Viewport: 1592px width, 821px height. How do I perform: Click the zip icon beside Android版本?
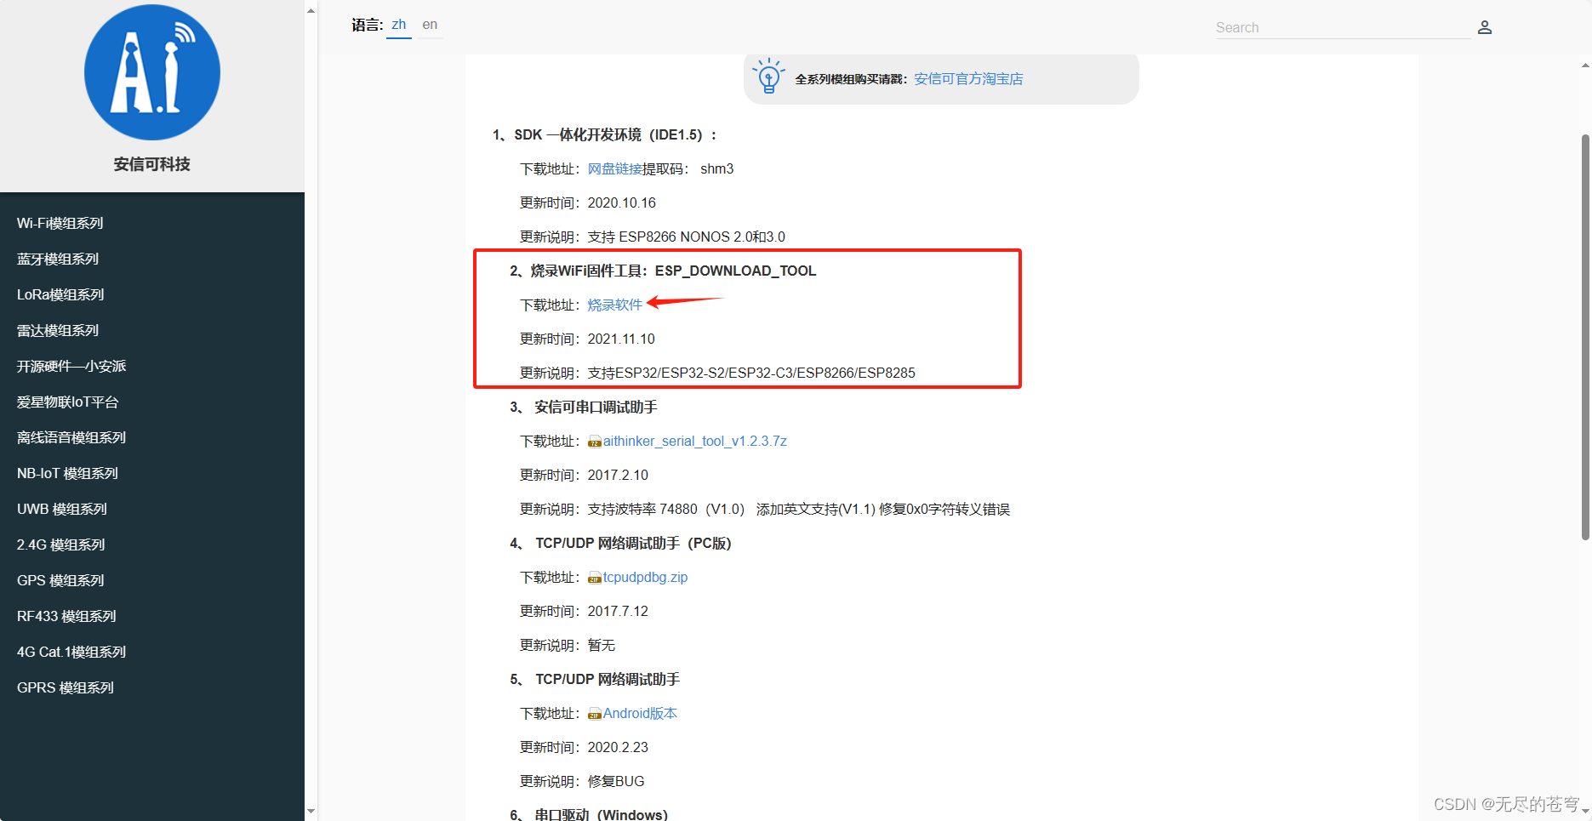coord(595,714)
